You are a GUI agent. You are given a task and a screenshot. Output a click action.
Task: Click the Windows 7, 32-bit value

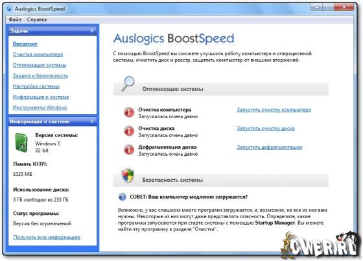[x=48, y=147]
